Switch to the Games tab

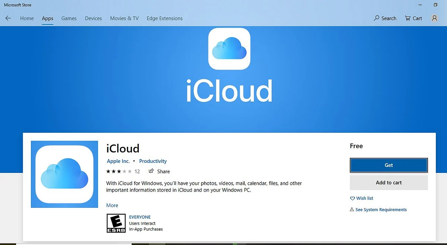click(69, 18)
